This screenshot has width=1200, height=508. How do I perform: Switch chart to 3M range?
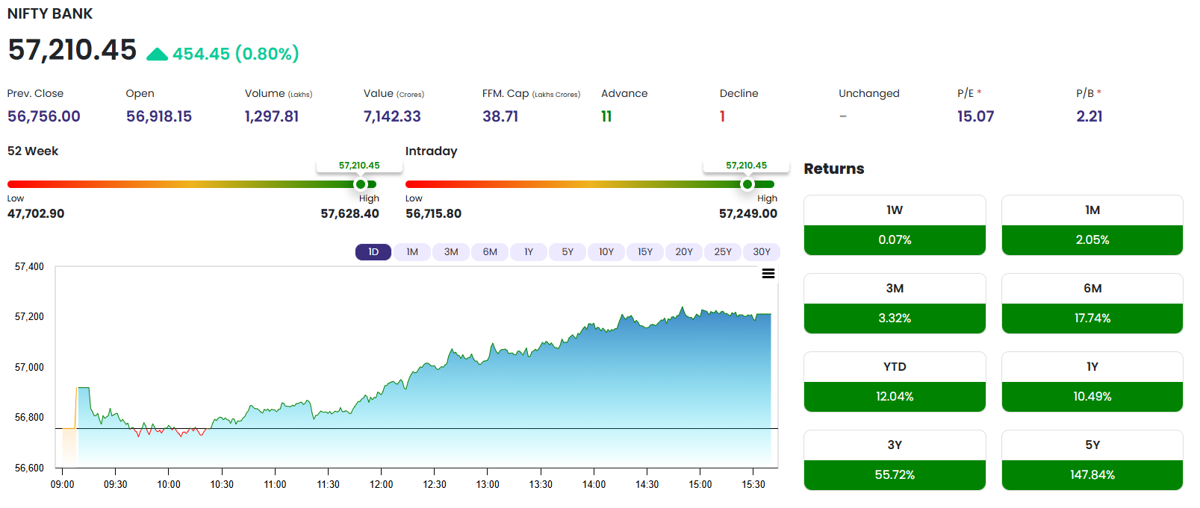[x=451, y=252]
